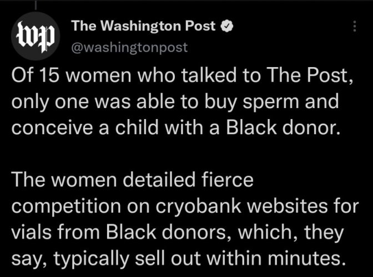Open the @washingtonpost handle link
This screenshot has width=373, height=277.
click(129, 48)
